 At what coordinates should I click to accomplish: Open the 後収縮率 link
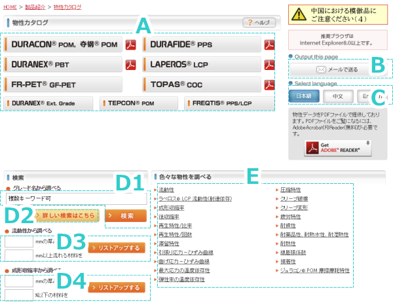click(x=169, y=217)
